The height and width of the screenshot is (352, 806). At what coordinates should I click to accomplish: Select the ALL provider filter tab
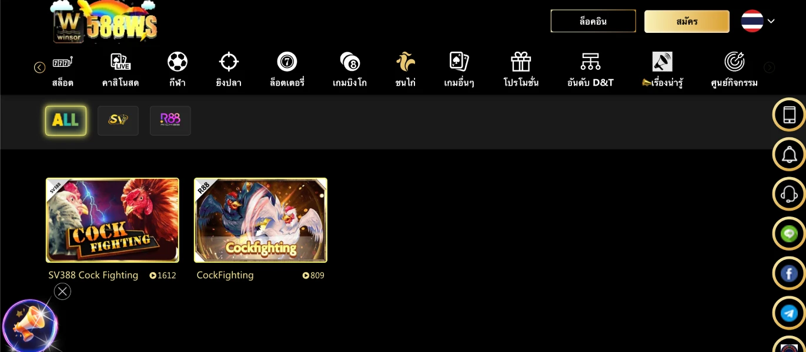coord(66,120)
